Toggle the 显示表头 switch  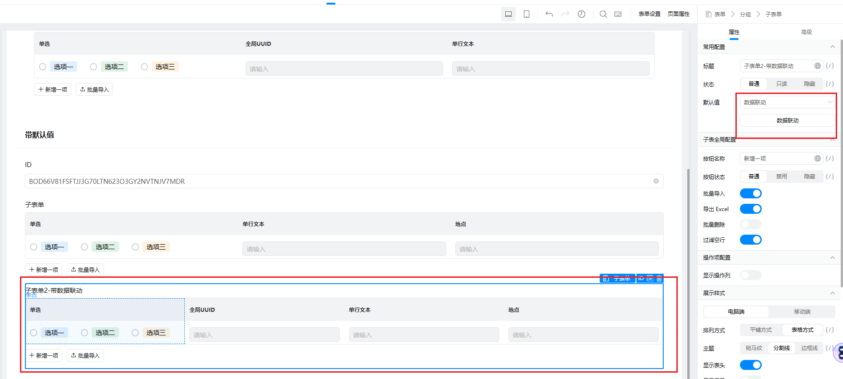point(751,365)
